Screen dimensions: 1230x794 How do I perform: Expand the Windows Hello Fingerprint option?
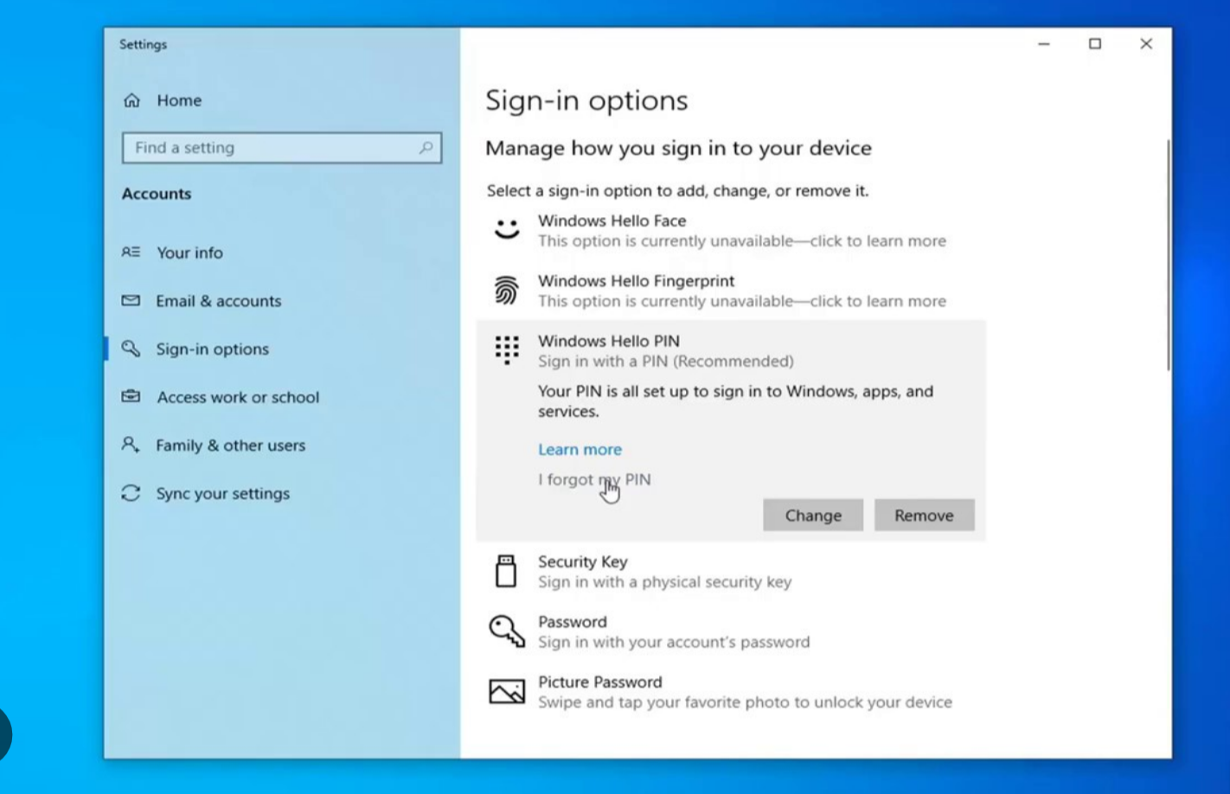pos(731,291)
